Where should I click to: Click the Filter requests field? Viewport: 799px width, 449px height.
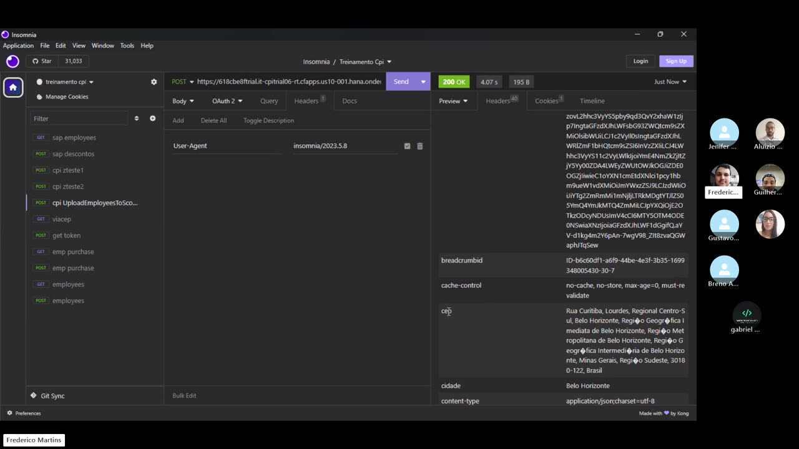[79, 118]
